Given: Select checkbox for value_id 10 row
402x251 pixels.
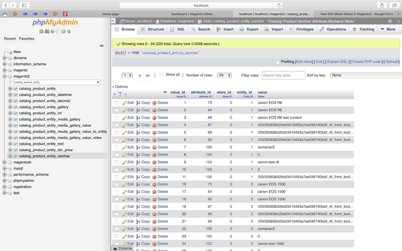Looking at the screenshot, I should pyautogui.click(x=117, y=169).
